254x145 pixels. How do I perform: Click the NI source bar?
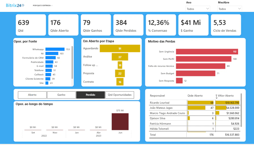point(52,54)
